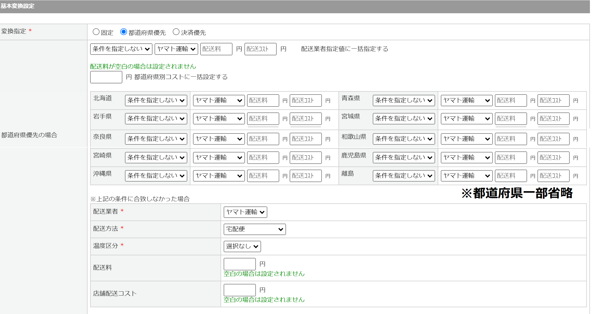Open 離島 condition dropdown
The image size is (592, 314).
pyautogui.click(x=404, y=176)
